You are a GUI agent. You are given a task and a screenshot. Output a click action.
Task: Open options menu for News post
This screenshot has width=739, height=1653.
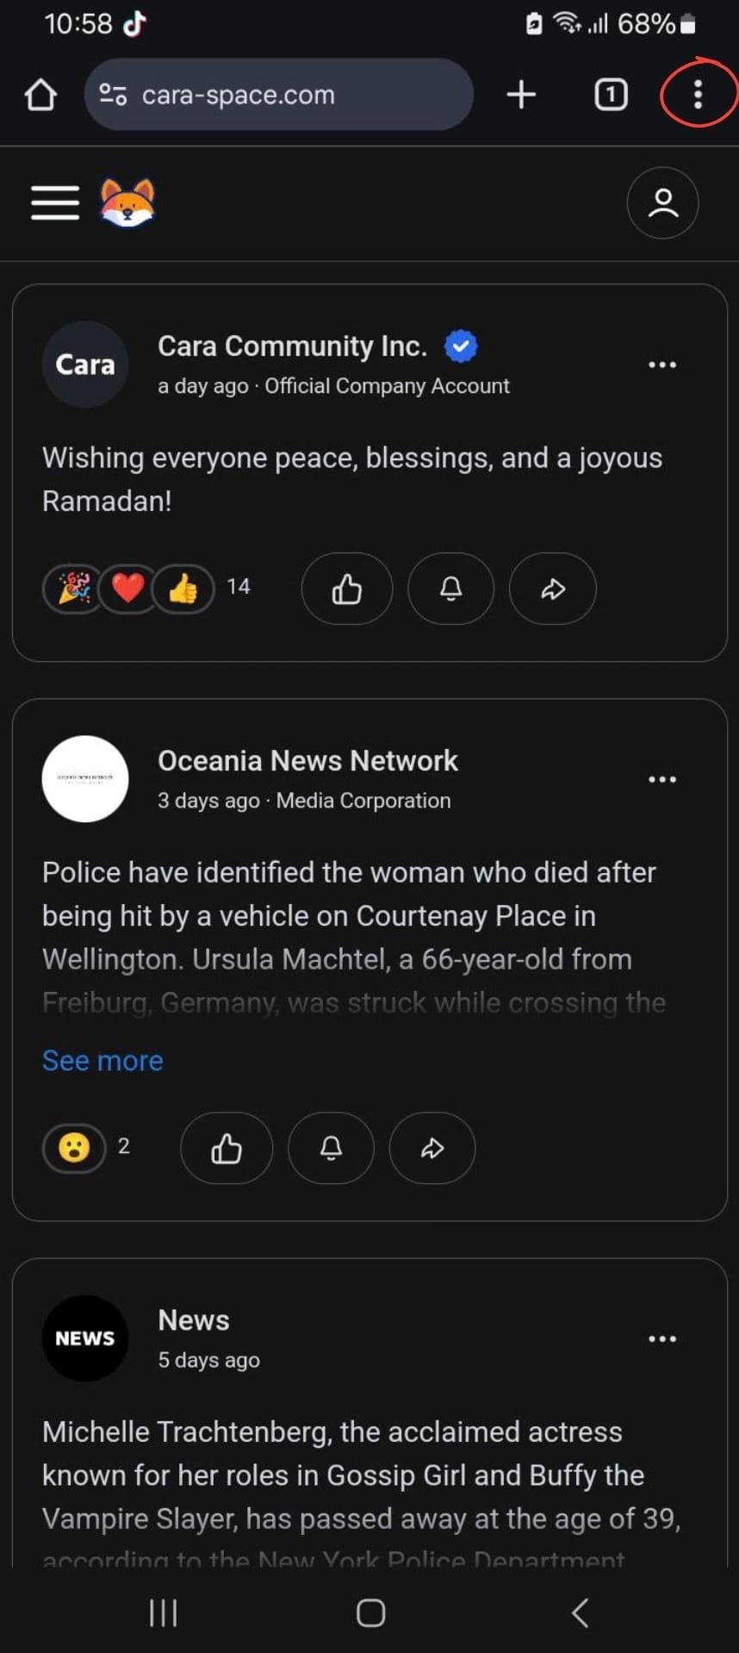(x=661, y=1338)
